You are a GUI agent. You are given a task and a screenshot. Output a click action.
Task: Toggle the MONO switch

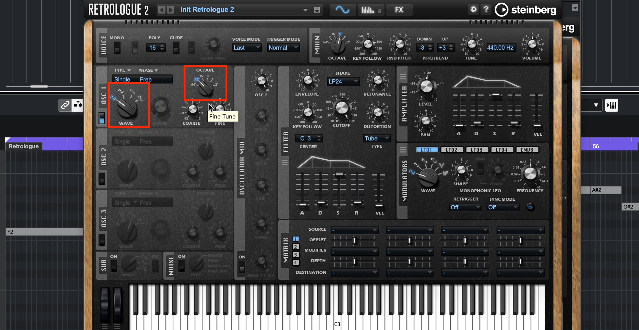click(x=117, y=48)
